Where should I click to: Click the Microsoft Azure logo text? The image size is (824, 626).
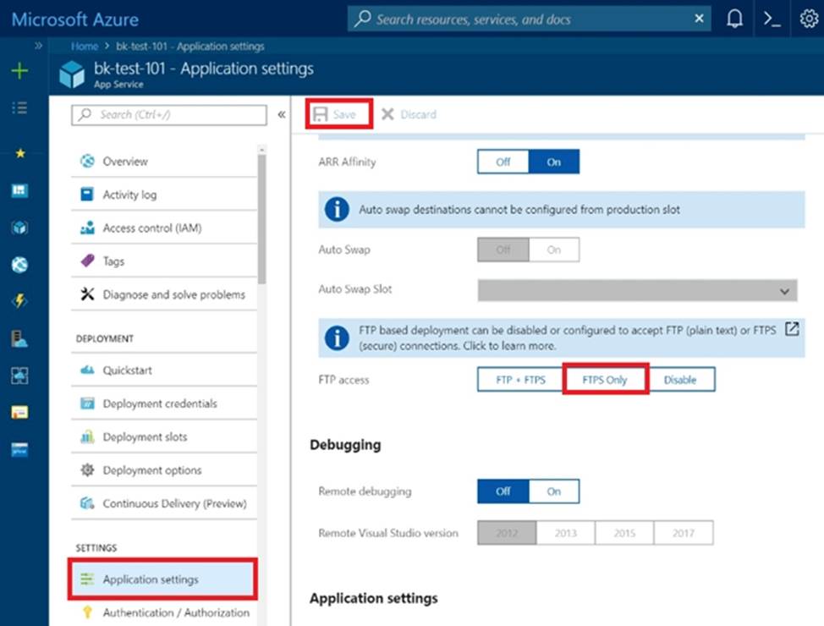coord(75,19)
